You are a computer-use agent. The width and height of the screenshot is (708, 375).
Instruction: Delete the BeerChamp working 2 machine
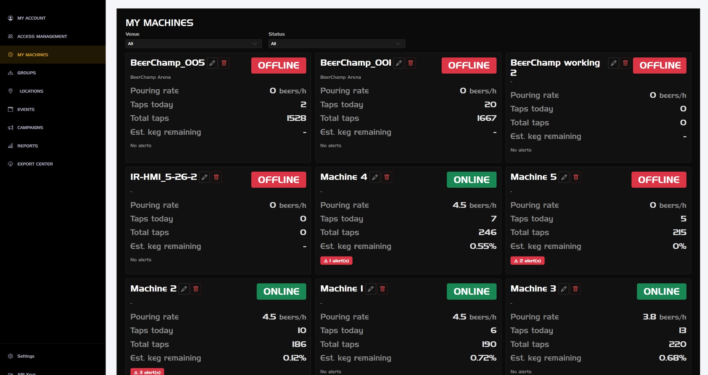point(625,63)
